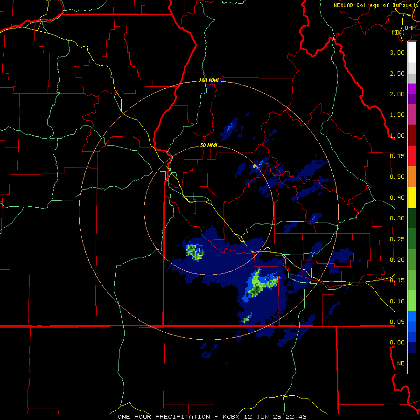
Task: Click the 0.15 legend value
Action: (397, 280)
